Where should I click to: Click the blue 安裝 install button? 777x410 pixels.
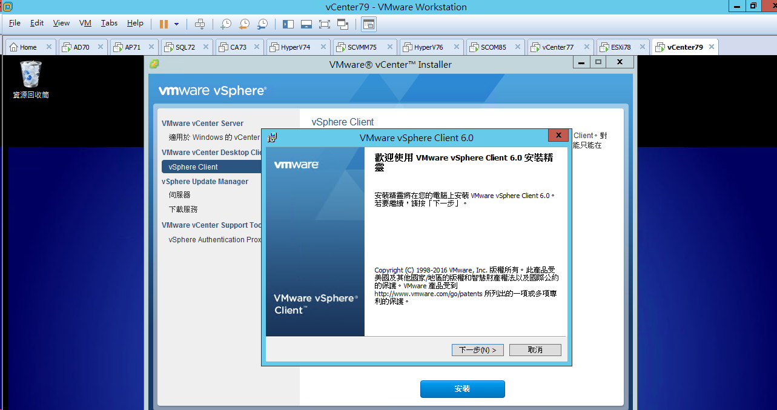coord(462,389)
